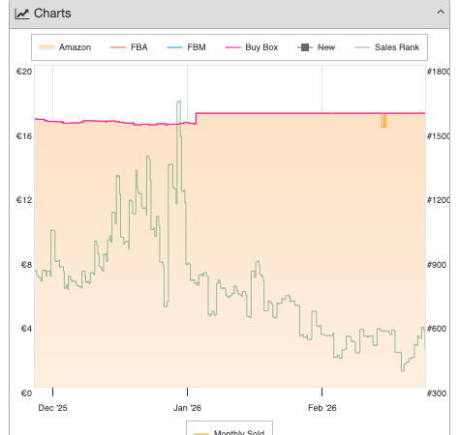459x435 pixels.
Task: Click the Jan '26 axis label
Action: (x=187, y=408)
